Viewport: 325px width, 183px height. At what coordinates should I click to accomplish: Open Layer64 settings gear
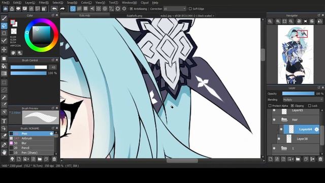click(x=316, y=130)
